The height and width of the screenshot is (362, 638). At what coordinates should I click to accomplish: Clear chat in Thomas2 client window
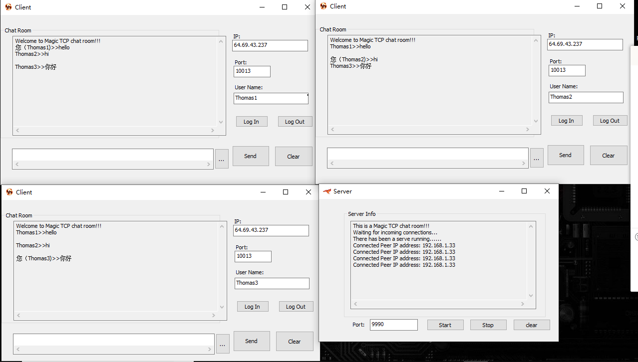[609, 156]
